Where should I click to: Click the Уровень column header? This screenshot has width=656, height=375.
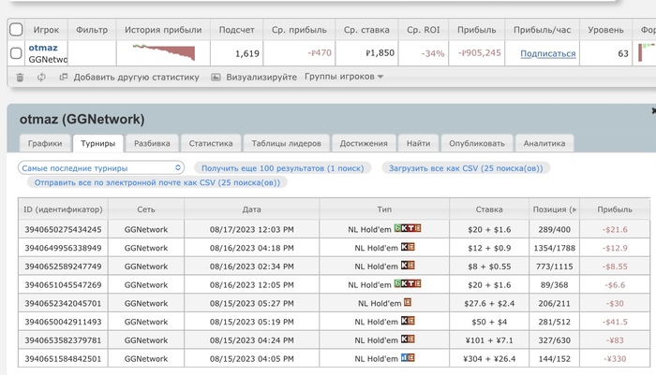click(605, 30)
